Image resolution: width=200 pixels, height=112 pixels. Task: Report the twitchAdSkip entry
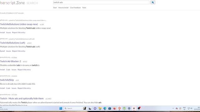click(x=24, y=88)
